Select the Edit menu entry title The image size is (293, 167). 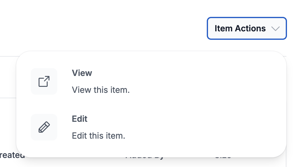(80, 119)
